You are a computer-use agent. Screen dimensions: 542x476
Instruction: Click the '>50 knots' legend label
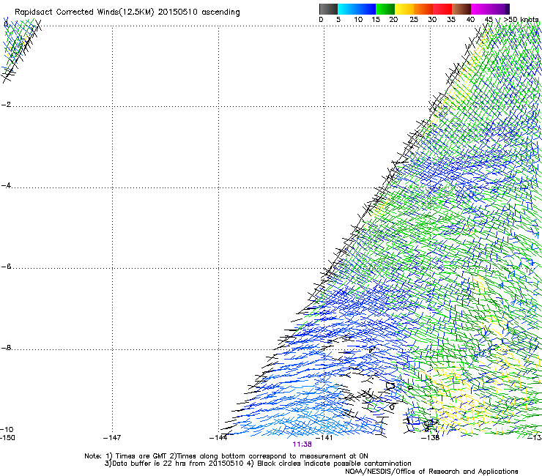click(521, 20)
